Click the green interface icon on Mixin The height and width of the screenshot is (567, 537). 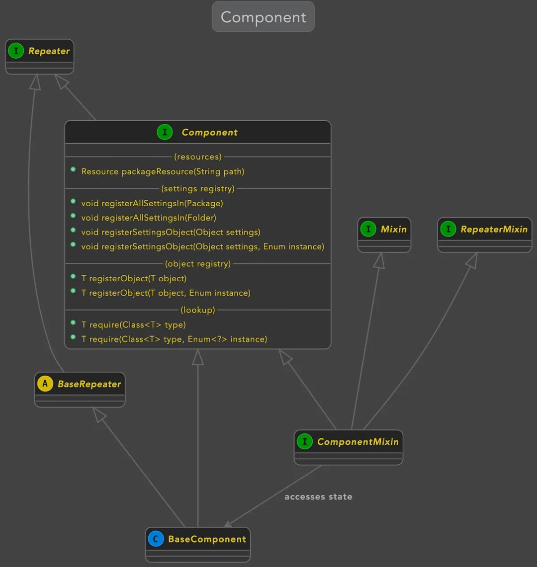(368, 229)
